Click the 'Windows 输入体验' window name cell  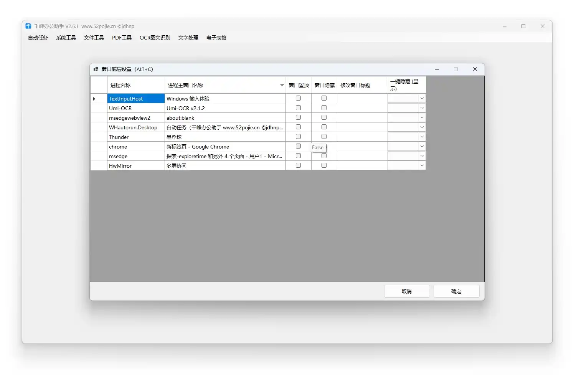pos(225,99)
